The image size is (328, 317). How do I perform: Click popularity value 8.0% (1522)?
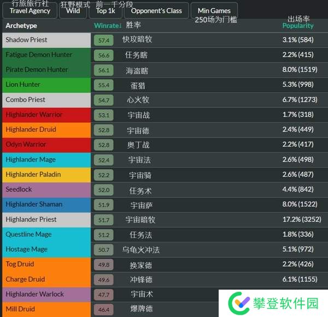[300, 204]
